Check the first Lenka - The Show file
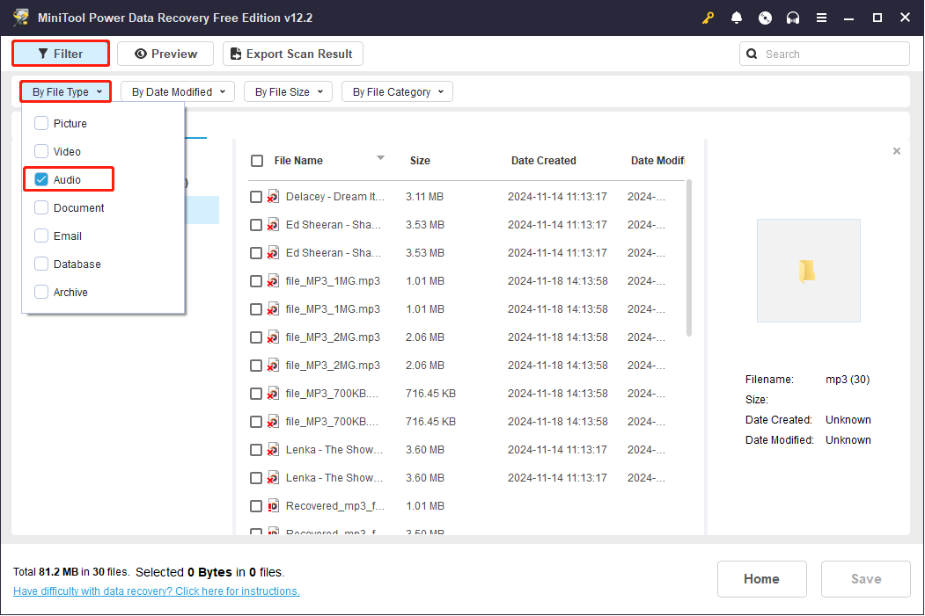Screen dimensions: 925x616 click(255, 450)
